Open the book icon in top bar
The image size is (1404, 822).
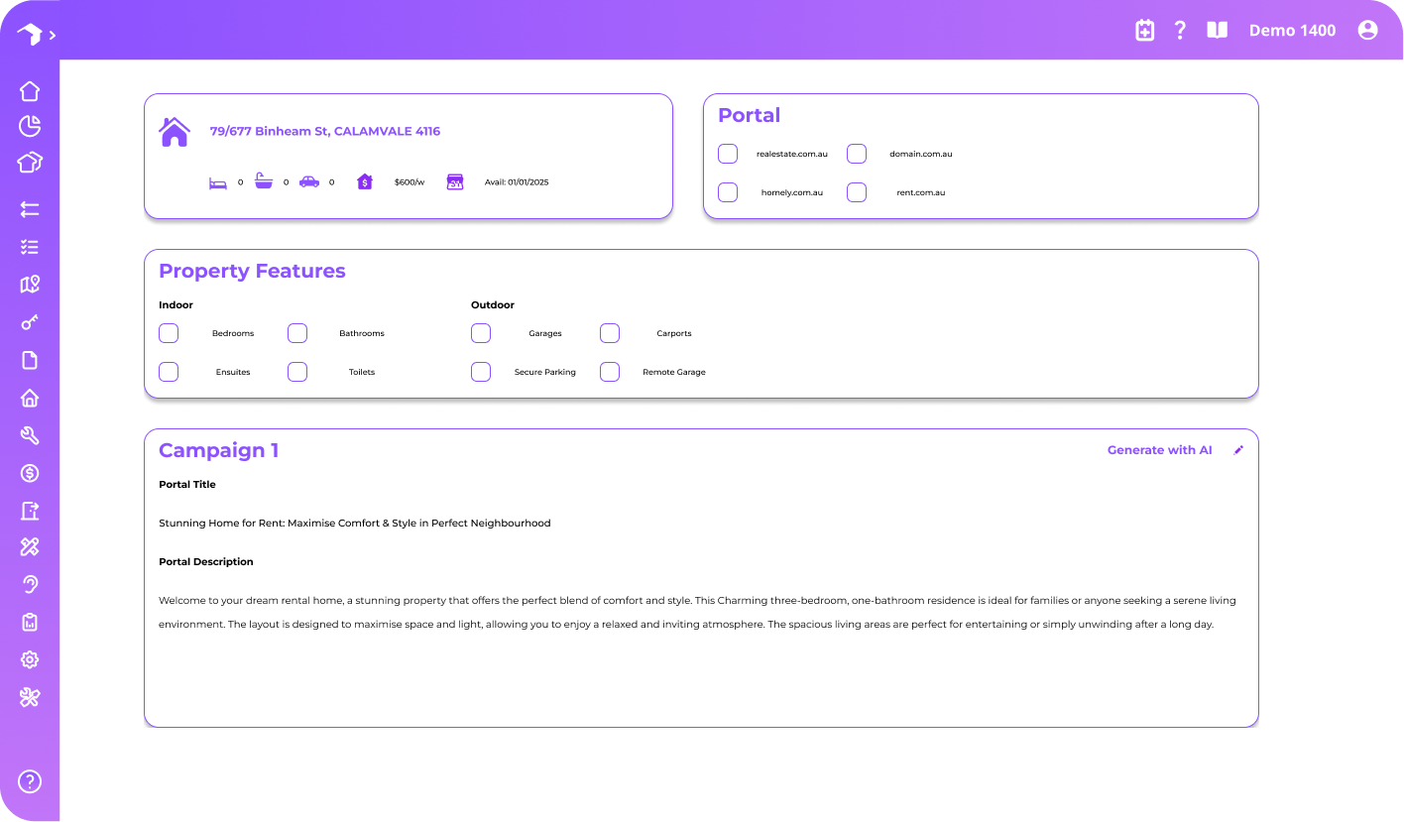1217,31
